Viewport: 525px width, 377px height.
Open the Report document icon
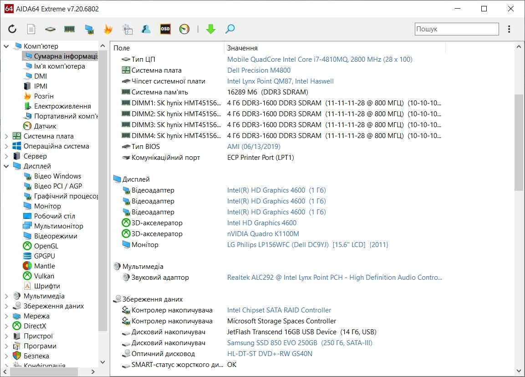[31, 29]
